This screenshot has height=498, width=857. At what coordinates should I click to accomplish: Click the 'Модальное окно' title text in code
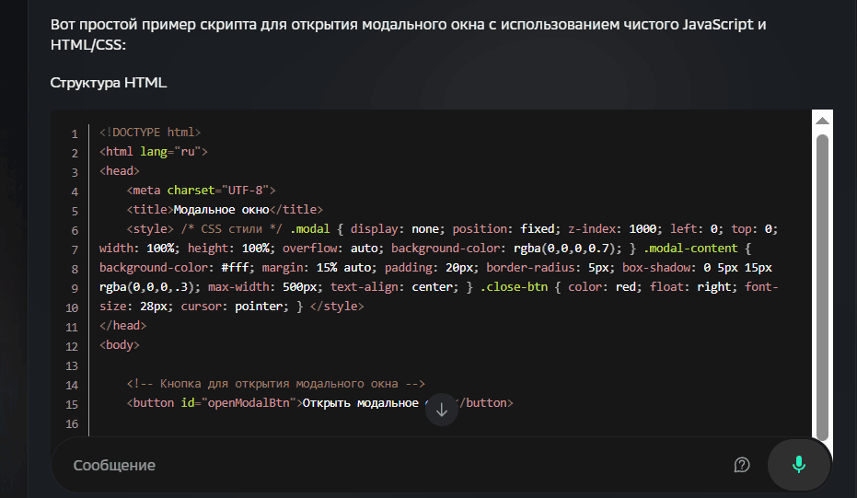tap(221, 209)
